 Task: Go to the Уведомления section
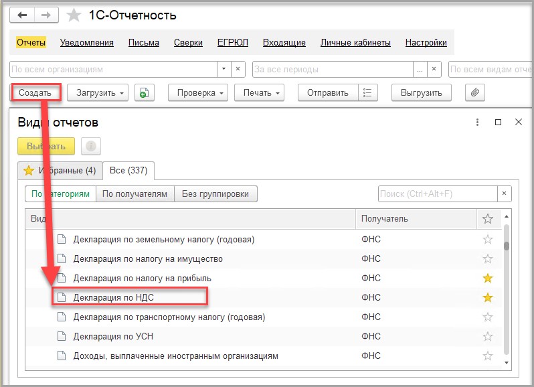tap(87, 42)
